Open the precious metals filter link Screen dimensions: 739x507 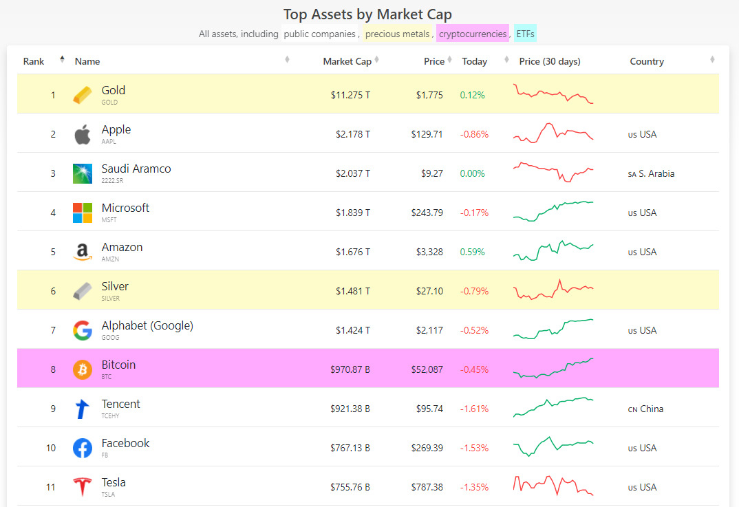tap(397, 34)
